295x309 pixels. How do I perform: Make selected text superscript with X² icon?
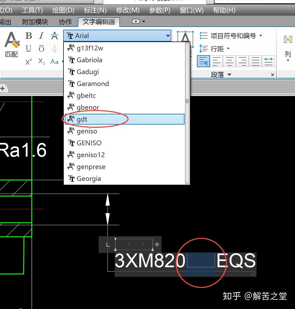click(x=28, y=62)
